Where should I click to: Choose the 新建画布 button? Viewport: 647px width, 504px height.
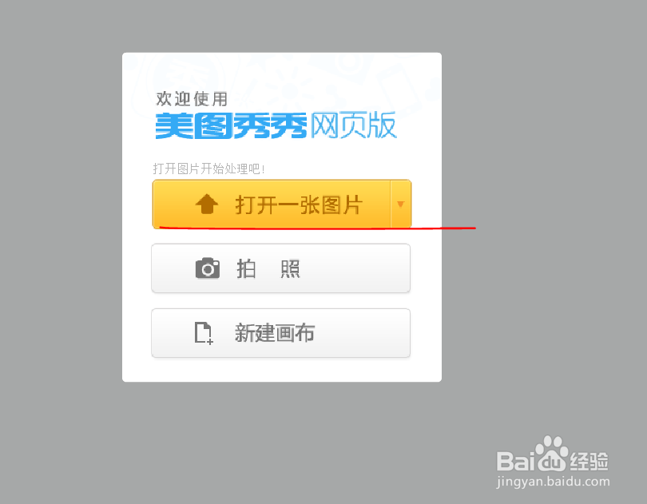pyautogui.click(x=281, y=333)
